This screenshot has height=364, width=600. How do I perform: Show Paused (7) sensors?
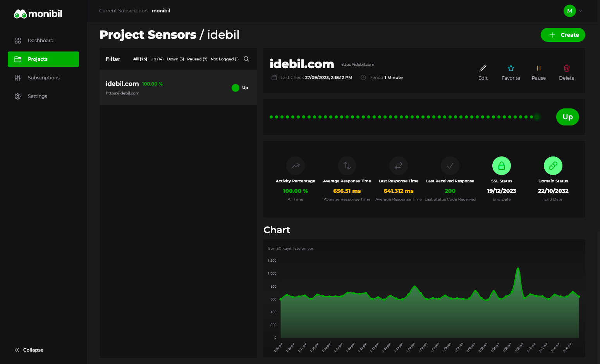click(197, 59)
